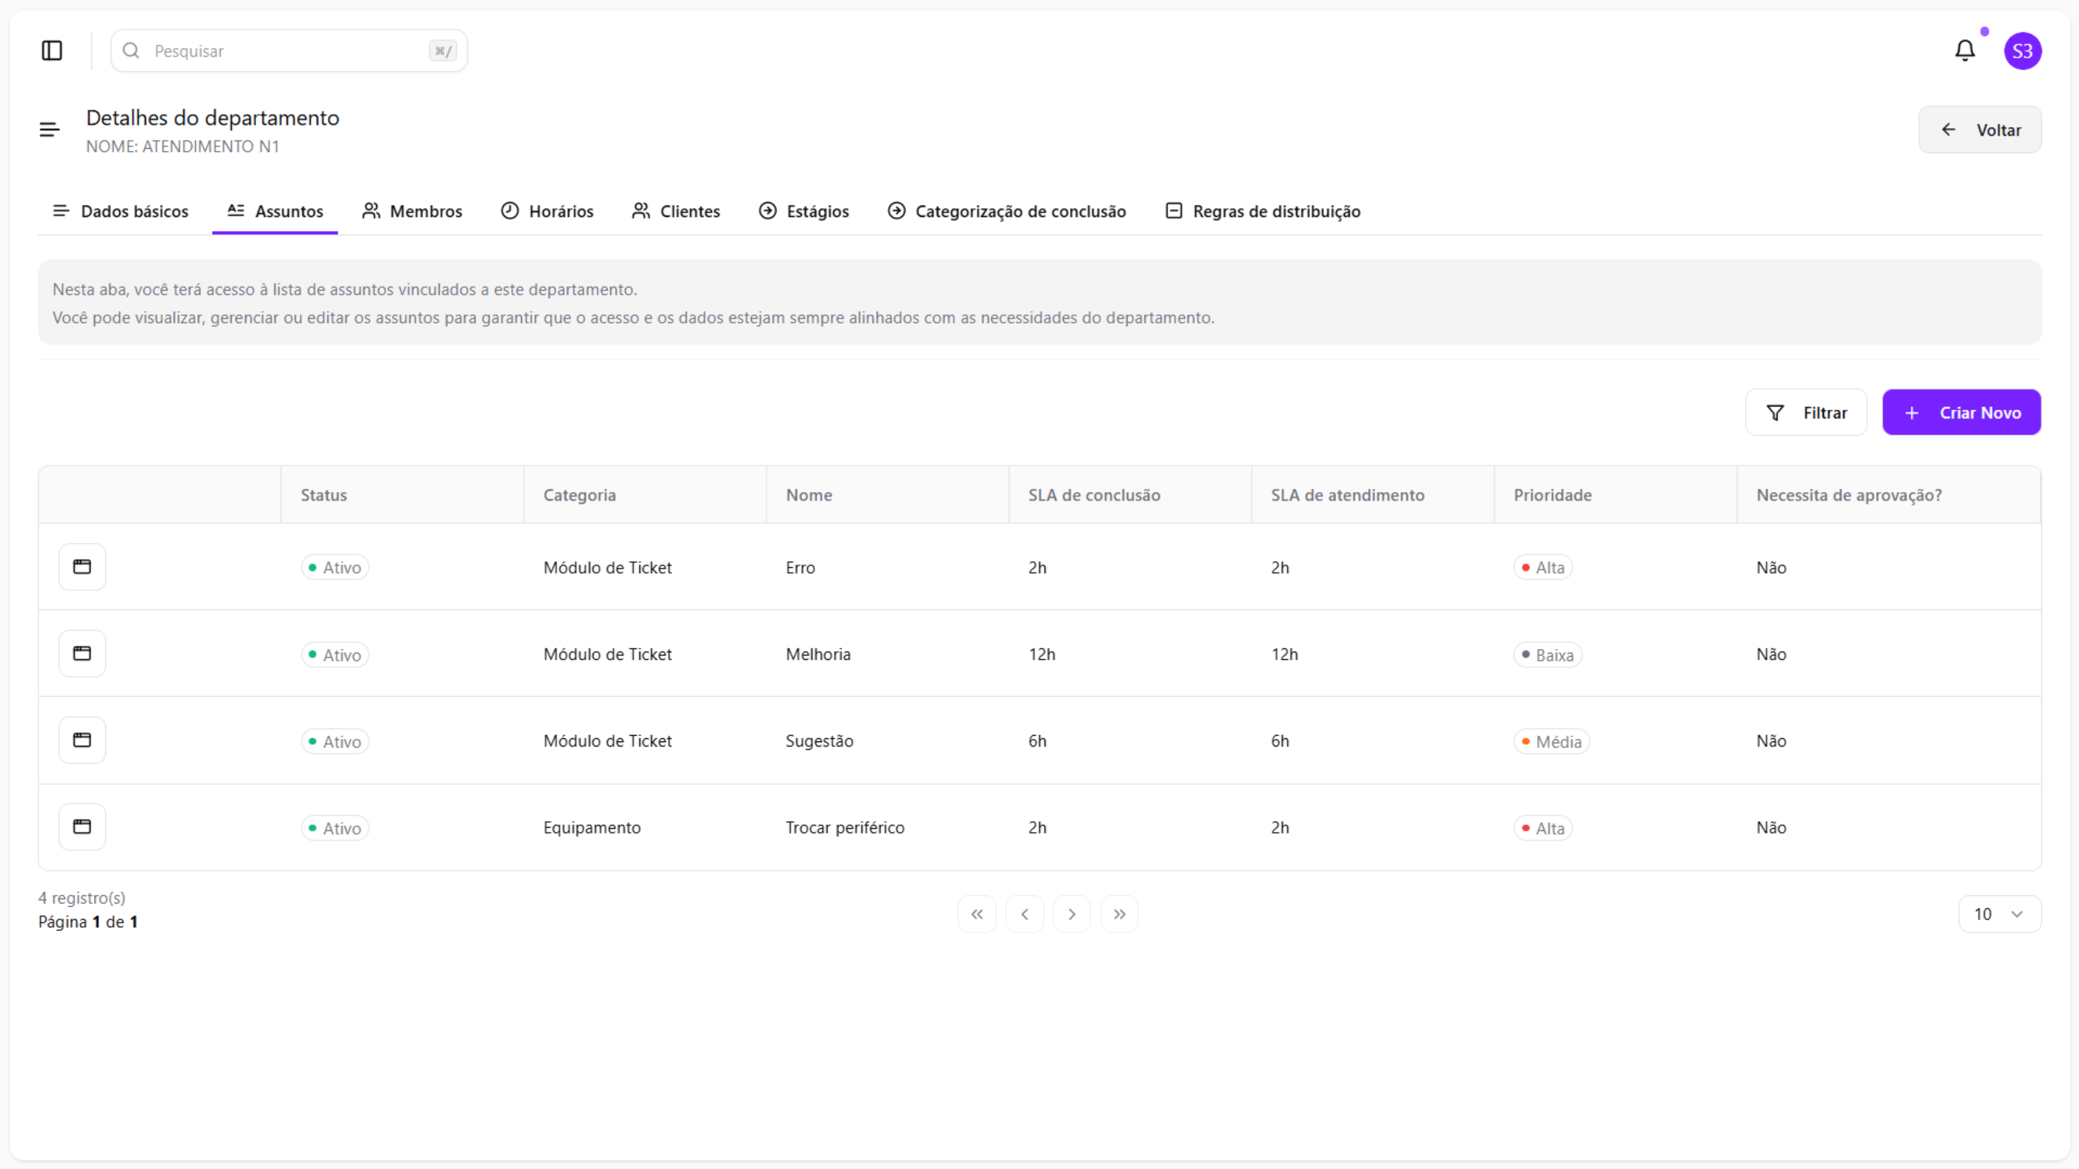Expand the 10 rows-per-page dropdown

point(1999,914)
